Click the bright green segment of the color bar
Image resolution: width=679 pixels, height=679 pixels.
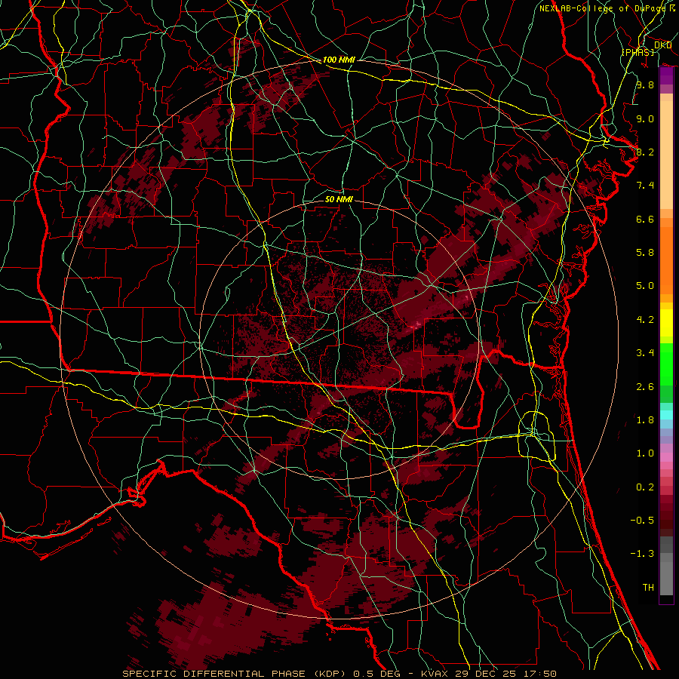[x=666, y=364]
